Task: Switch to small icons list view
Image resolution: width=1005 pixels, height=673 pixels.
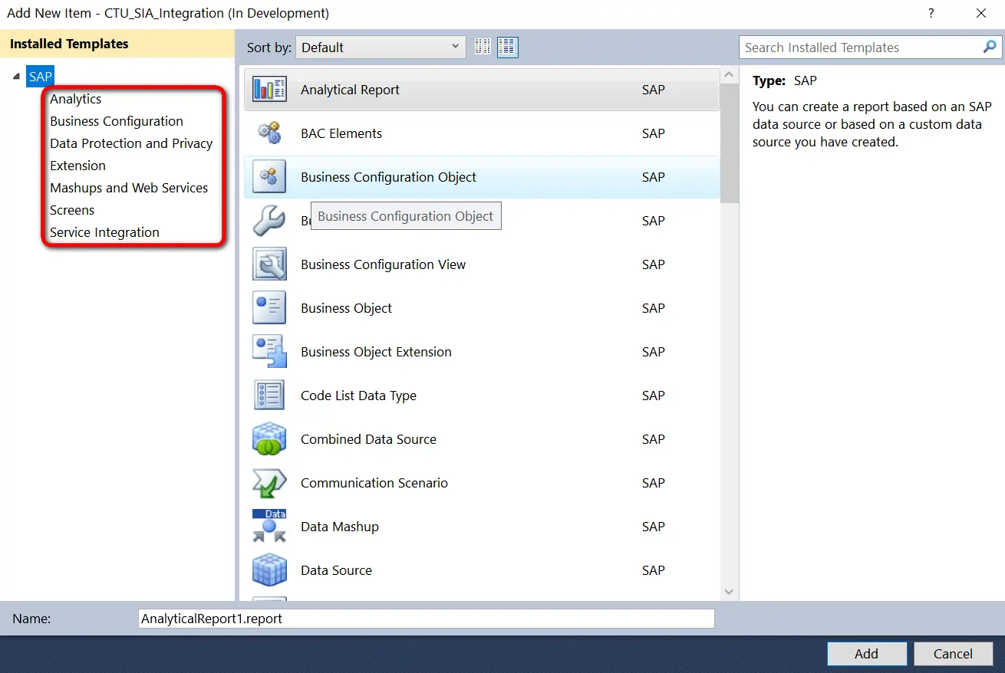Action: [483, 47]
